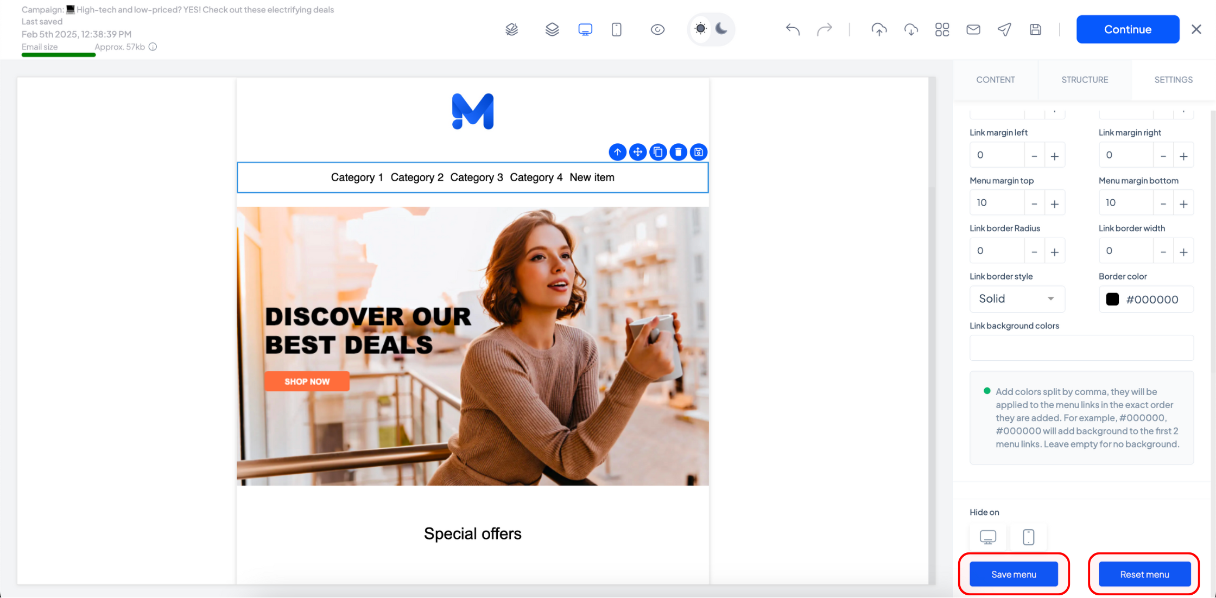1216x598 pixels.
Task: Select the New item menu link
Action: click(592, 177)
